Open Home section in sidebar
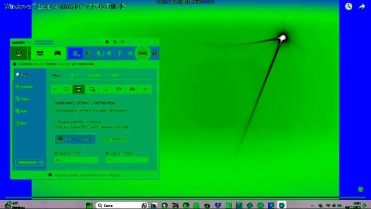The width and height of the screenshot is (371, 209). coord(22,74)
